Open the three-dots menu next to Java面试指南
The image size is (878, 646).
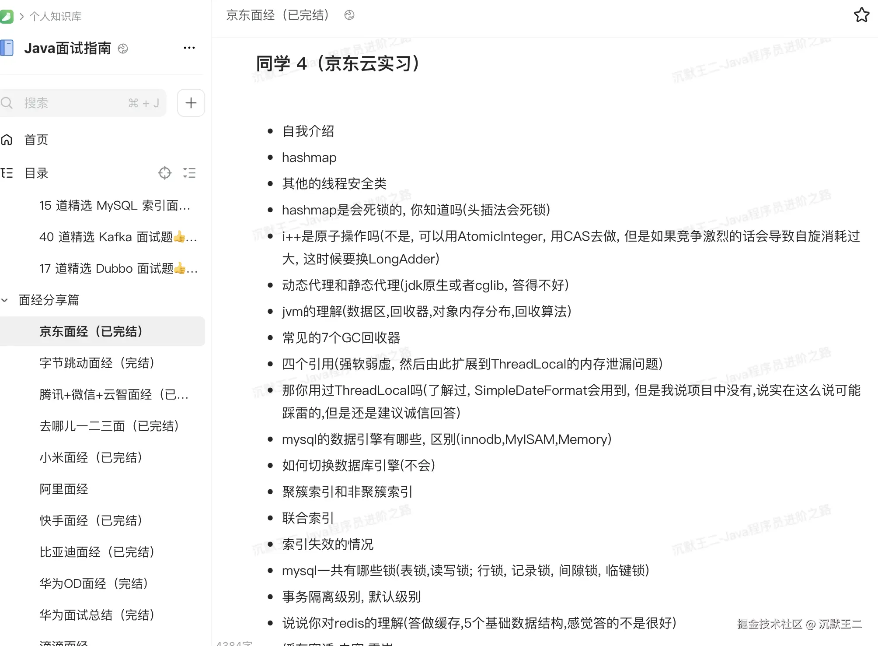tap(189, 48)
